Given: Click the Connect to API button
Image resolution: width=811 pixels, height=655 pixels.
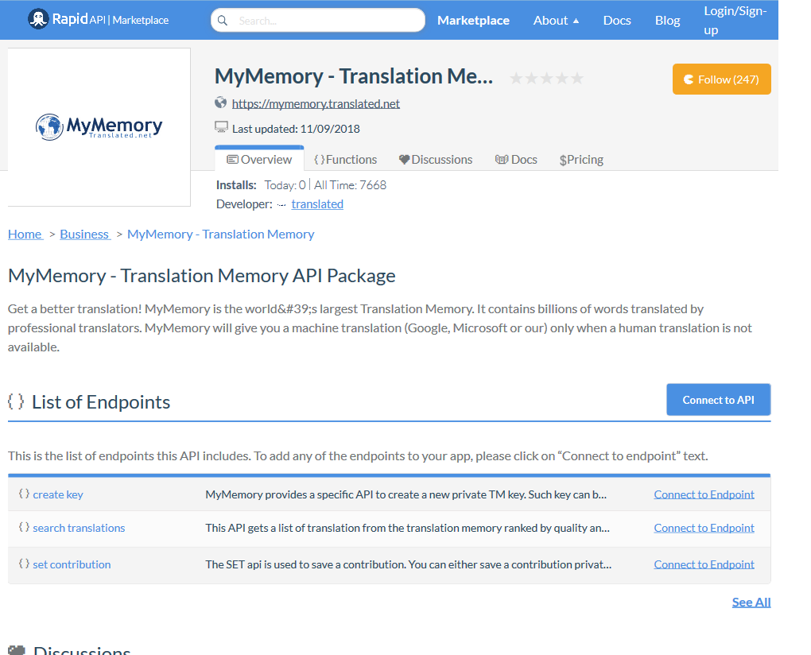Looking at the screenshot, I should (x=718, y=400).
